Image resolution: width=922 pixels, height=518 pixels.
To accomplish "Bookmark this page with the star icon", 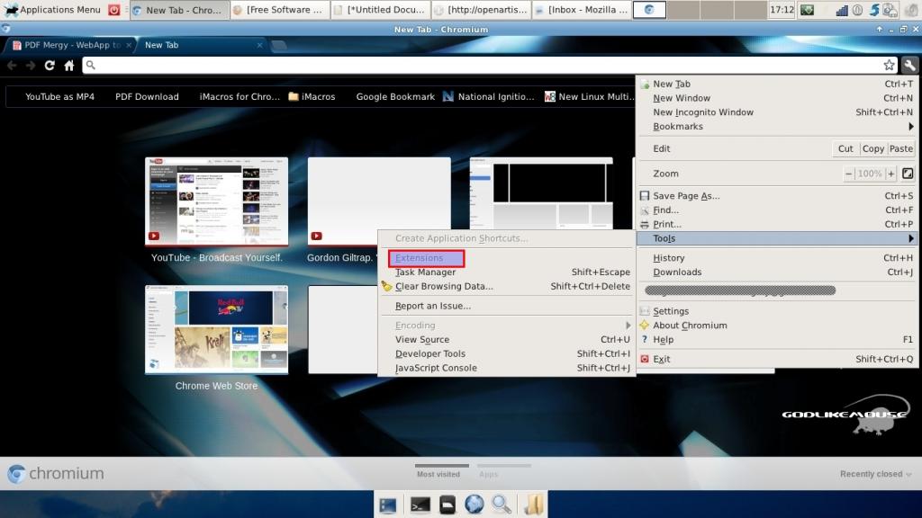I will [x=889, y=65].
